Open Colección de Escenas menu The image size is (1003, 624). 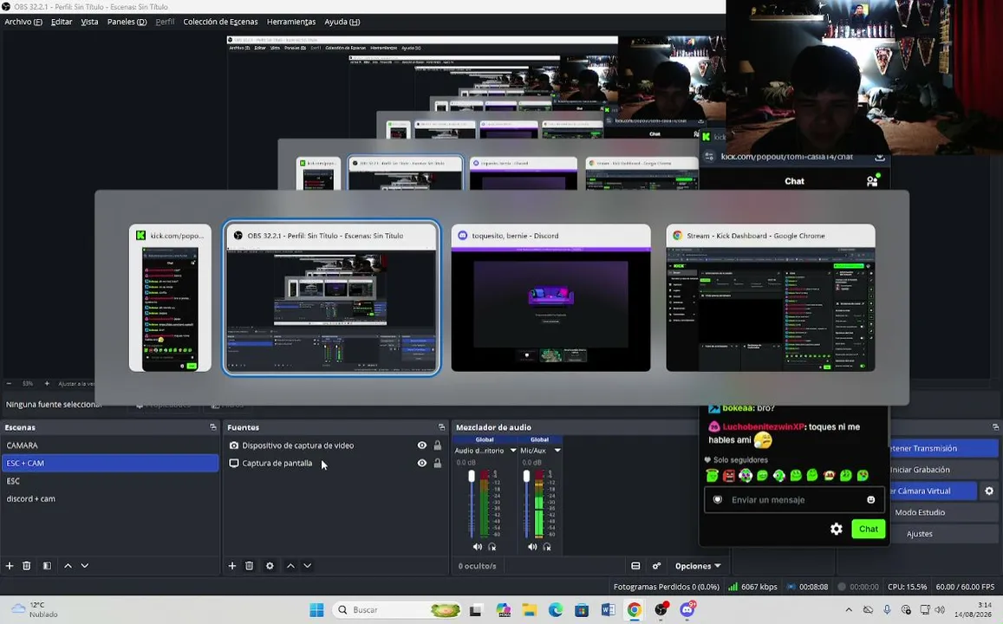pyautogui.click(x=221, y=22)
